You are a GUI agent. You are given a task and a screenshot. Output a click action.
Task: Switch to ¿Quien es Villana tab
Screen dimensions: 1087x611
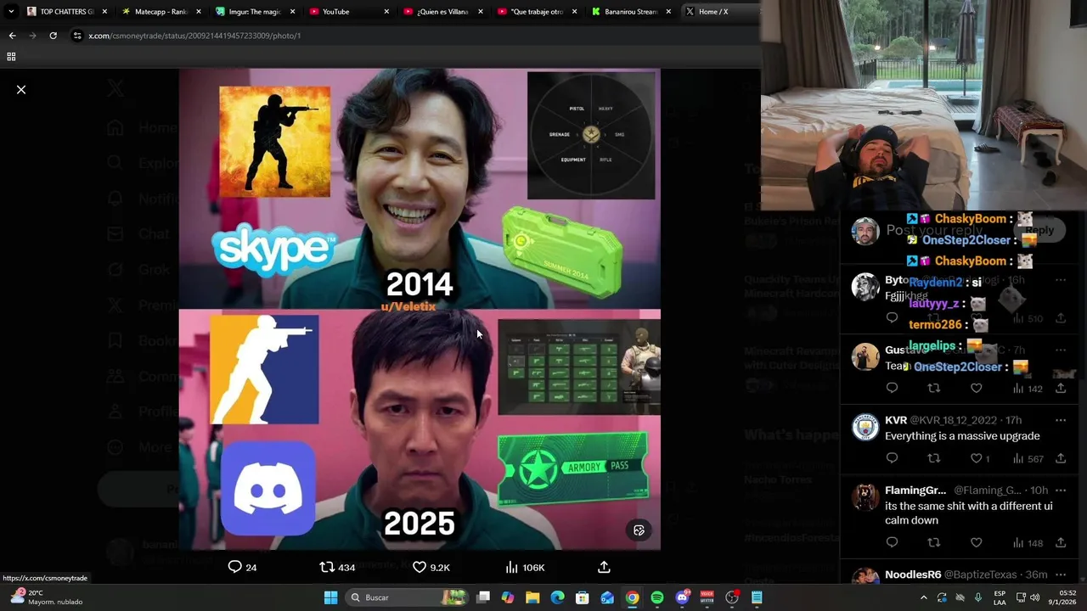442,12
